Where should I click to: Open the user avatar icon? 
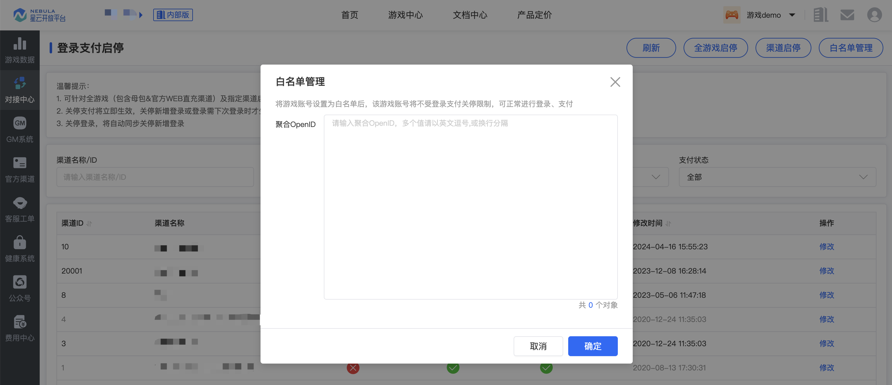[x=874, y=15]
